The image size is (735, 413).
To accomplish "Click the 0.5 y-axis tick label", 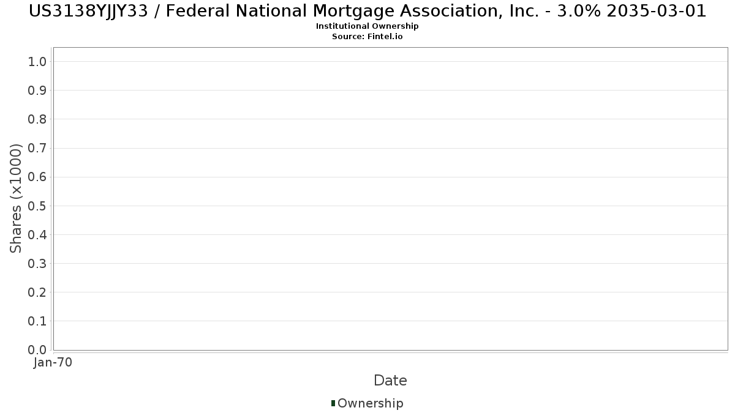I will 37,206.
